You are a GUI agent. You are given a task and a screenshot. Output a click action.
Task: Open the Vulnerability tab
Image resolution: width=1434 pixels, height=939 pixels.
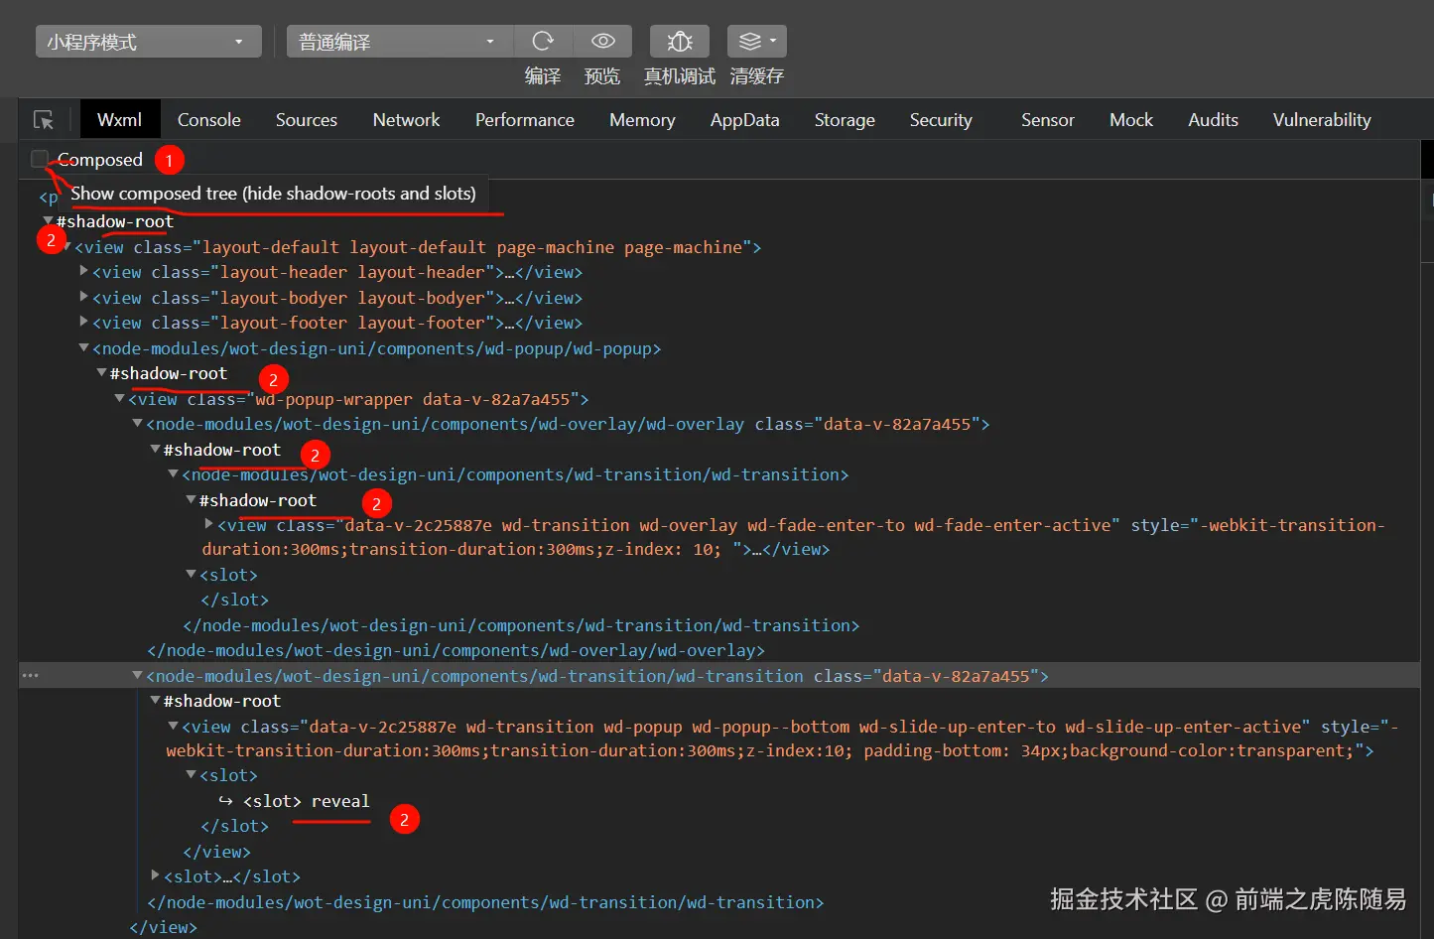pos(1322,120)
